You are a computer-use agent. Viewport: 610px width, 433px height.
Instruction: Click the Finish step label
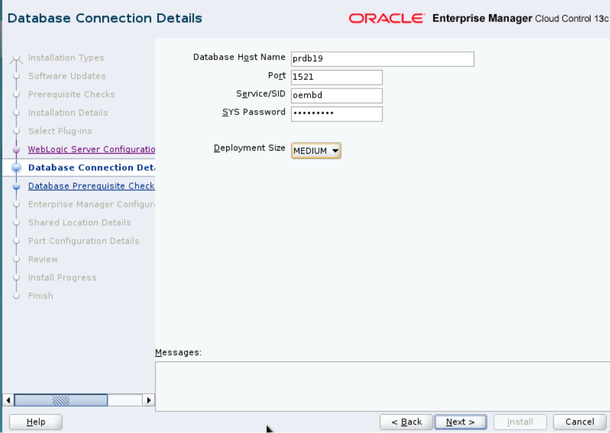click(41, 296)
